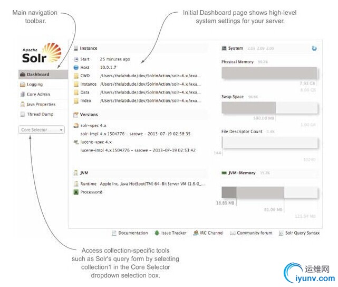Click the Logging icon in sidebar

pos(23,84)
